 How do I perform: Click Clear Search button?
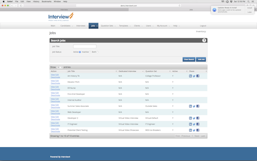pos(189,60)
